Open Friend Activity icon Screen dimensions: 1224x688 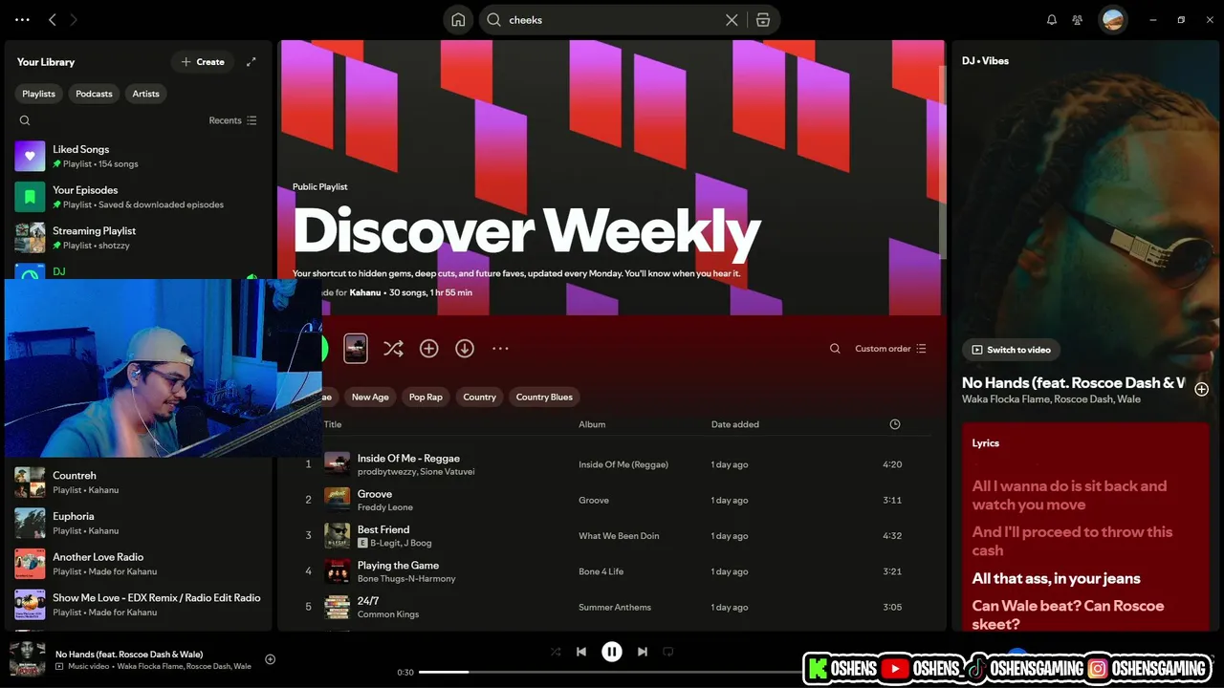coord(1078,19)
